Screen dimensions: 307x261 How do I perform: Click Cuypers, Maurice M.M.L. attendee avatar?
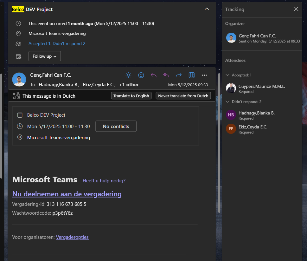tap(231, 88)
